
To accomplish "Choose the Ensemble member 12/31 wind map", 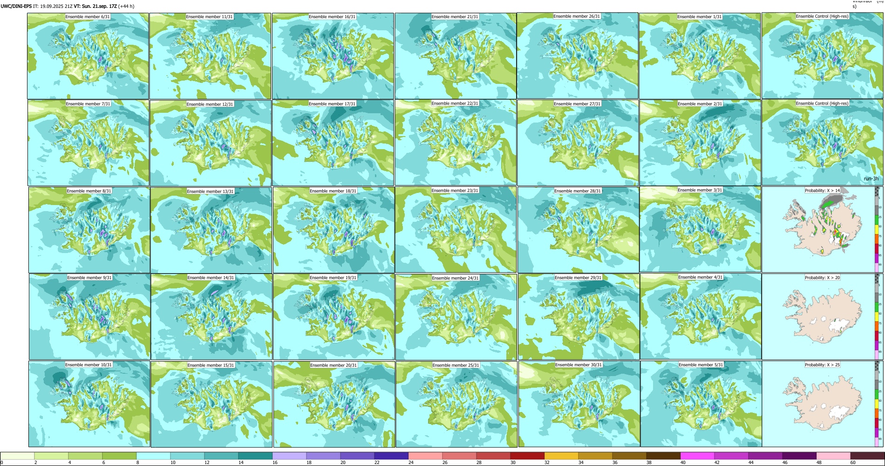I will [211, 143].
